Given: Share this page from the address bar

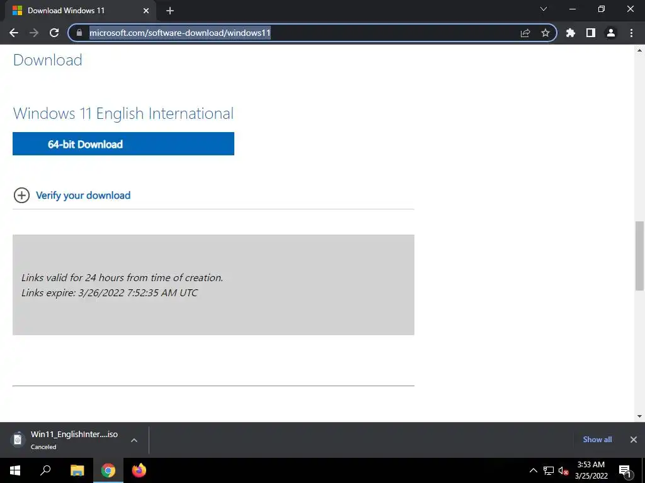Looking at the screenshot, I should point(525,33).
